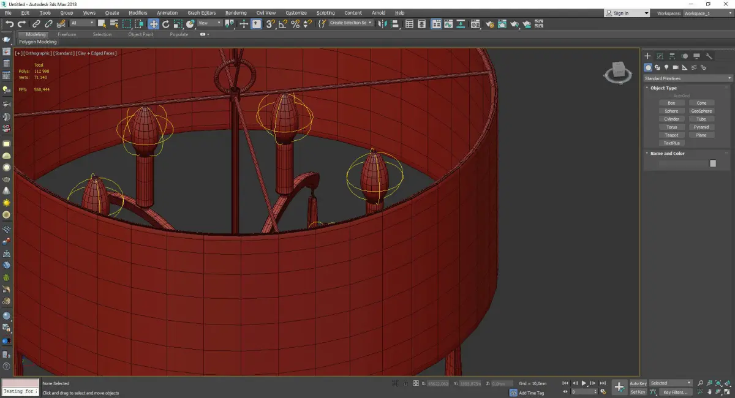Viewport: 735px width, 398px height.
Task: Switch to the Modify panel tab icon
Action: point(660,56)
